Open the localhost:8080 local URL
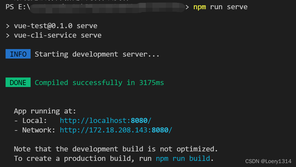This screenshot has height=167, width=296. tap(105, 120)
